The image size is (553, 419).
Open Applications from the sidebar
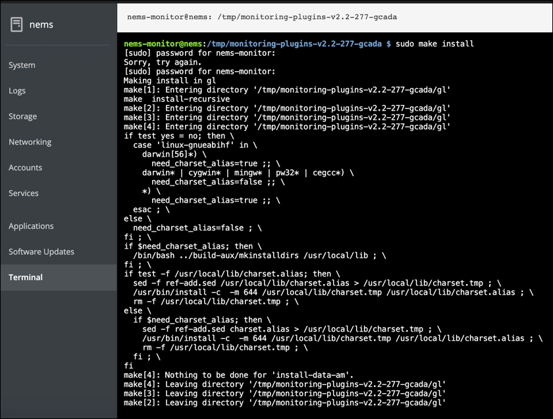tap(31, 226)
